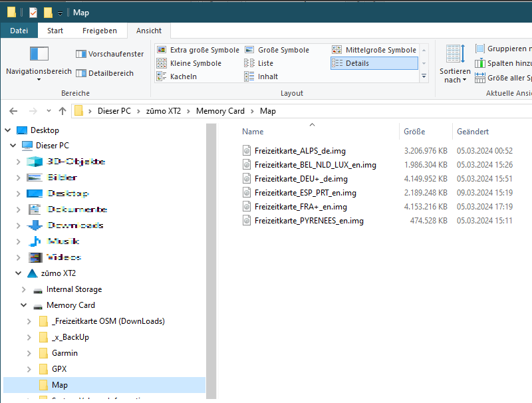Click the forward navigation arrow
Viewport: 532px width, 403px height.
pyautogui.click(x=33, y=111)
